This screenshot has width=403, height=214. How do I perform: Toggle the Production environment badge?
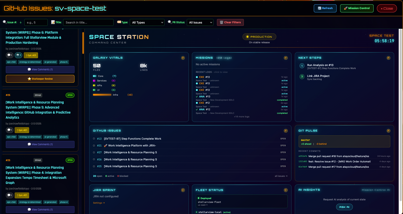(x=259, y=37)
